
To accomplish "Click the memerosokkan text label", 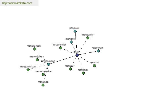I will (43, 71).
